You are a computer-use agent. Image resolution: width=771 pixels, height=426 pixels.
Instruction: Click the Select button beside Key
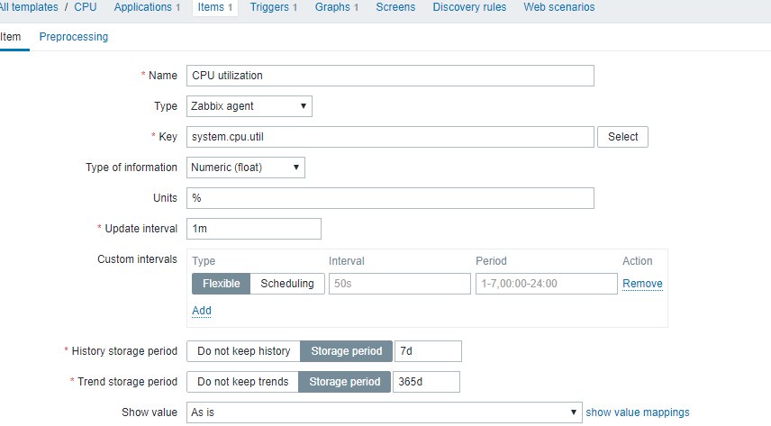(x=622, y=137)
